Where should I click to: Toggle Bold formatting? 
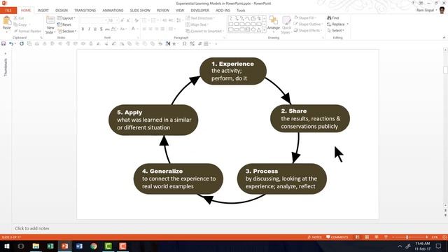[83, 29]
